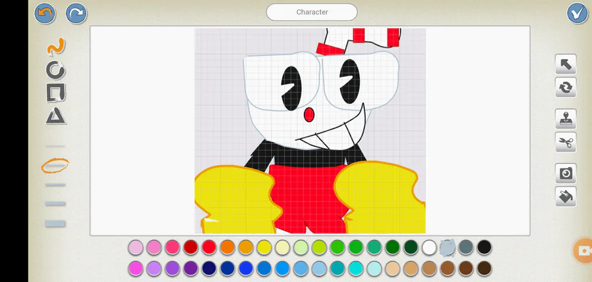Pick the dark red color swatch
592x282 pixels.
pyautogui.click(x=191, y=248)
